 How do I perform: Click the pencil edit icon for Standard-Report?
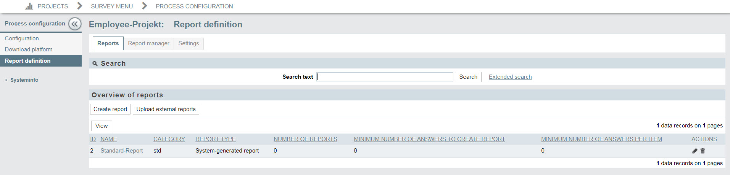pyautogui.click(x=695, y=151)
